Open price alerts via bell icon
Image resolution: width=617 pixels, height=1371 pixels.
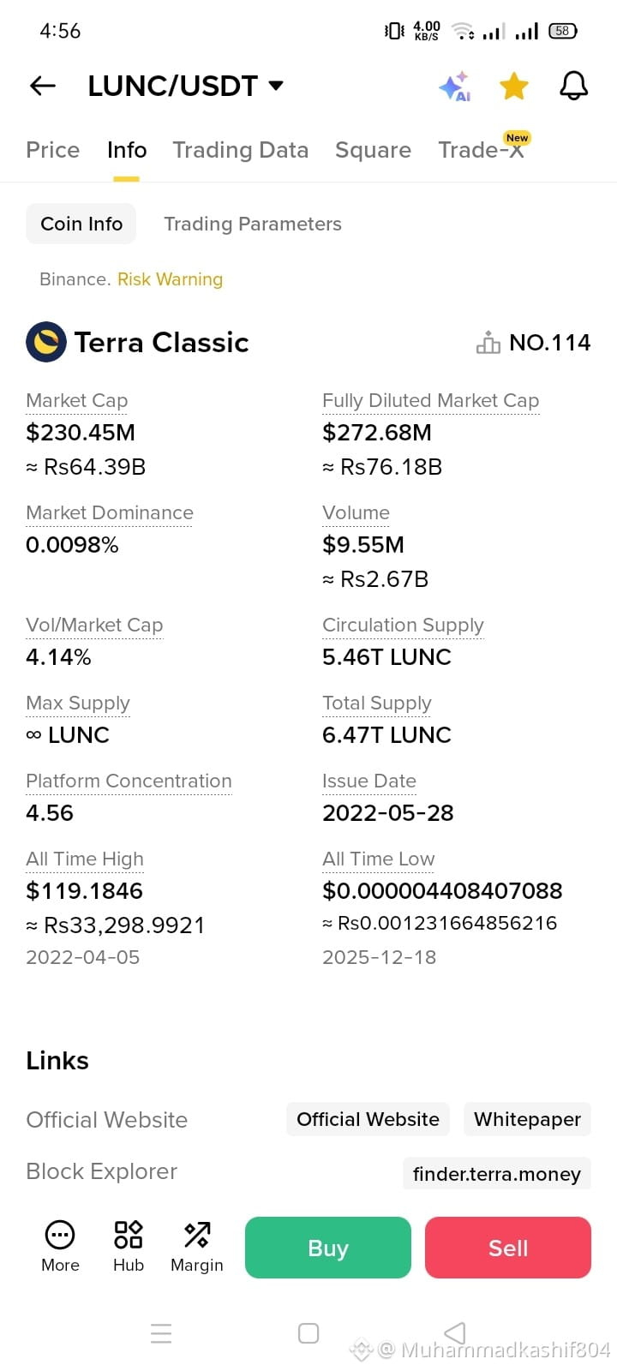[x=573, y=86]
